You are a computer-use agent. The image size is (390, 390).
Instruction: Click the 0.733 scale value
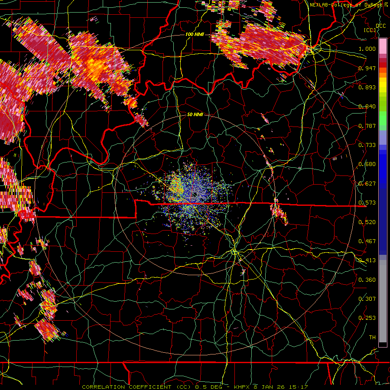367,145
